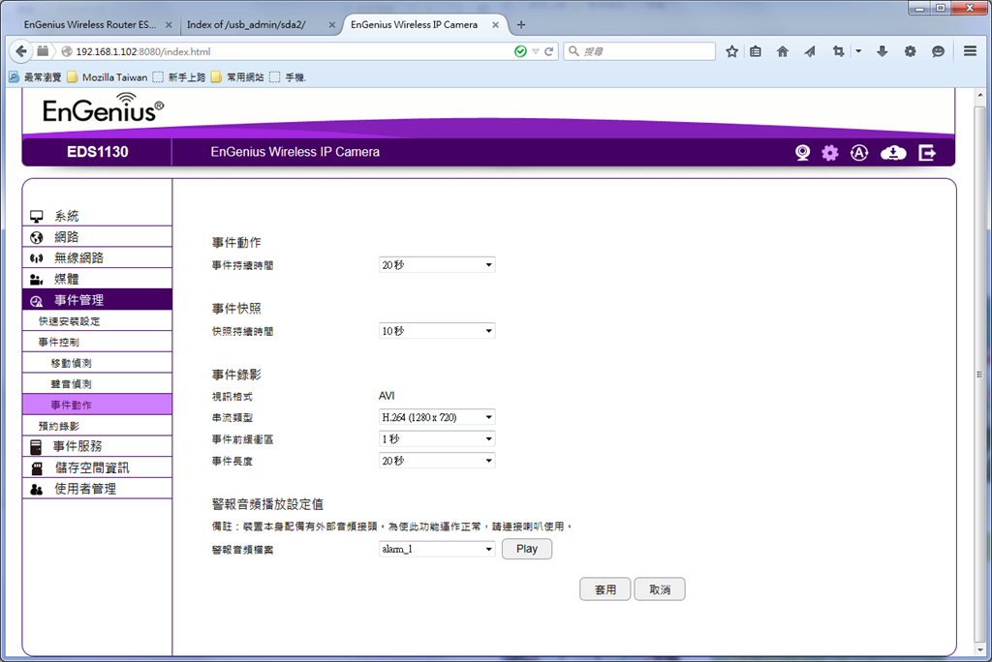This screenshot has width=992, height=662.
Task: Open the 無線網路 sidebar menu
Action: click(97, 258)
